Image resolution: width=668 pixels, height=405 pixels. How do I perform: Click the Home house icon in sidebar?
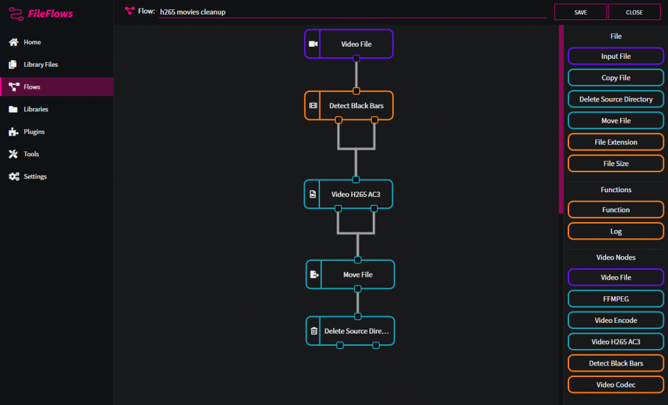click(x=13, y=42)
